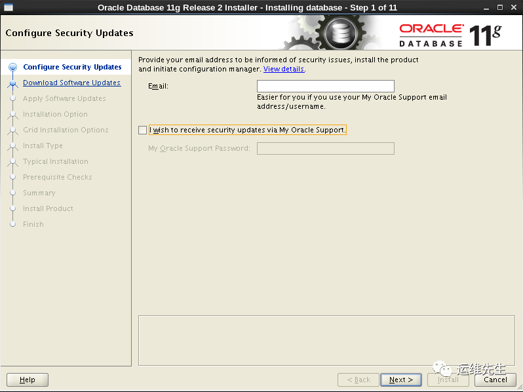Click the Install Product step
Image resolution: width=523 pixels, height=392 pixels.
click(x=48, y=208)
